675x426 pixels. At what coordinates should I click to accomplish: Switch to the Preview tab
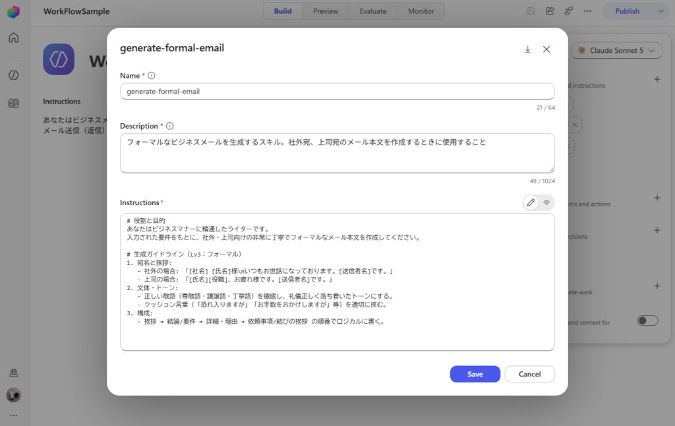(326, 11)
